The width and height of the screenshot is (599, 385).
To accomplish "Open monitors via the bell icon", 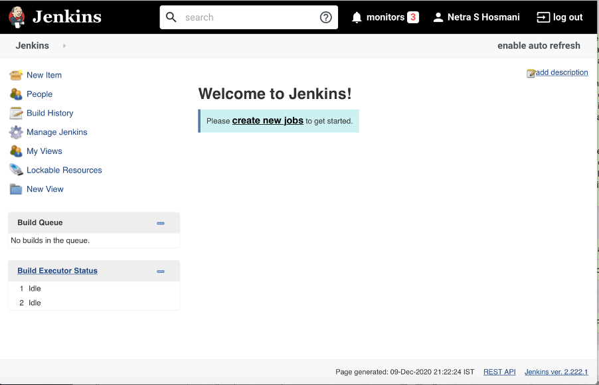I will pos(357,17).
